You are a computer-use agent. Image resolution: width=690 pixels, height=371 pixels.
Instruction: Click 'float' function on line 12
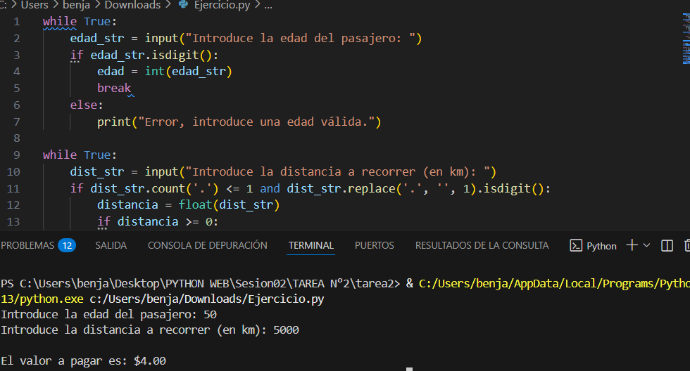tap(196, 205)
